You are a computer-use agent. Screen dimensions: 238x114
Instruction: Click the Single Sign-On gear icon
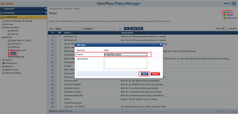point(9,41)
